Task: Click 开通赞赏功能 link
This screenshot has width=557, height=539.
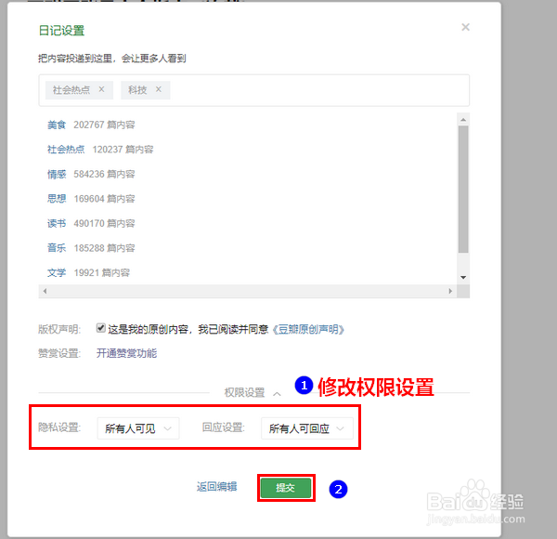Action: tap(126, 353)
